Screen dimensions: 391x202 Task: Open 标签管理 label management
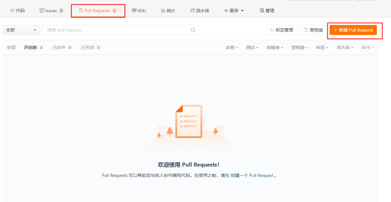(x=282, y=30)
